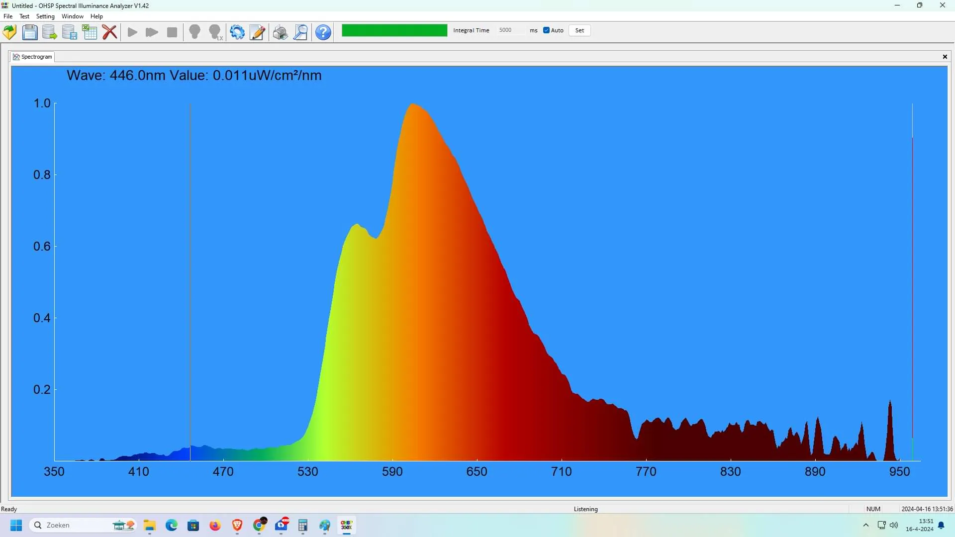Open print preview magnifier icon
Image resolution: width=955 pixels, height=537 pixels.
click(300, 32)
